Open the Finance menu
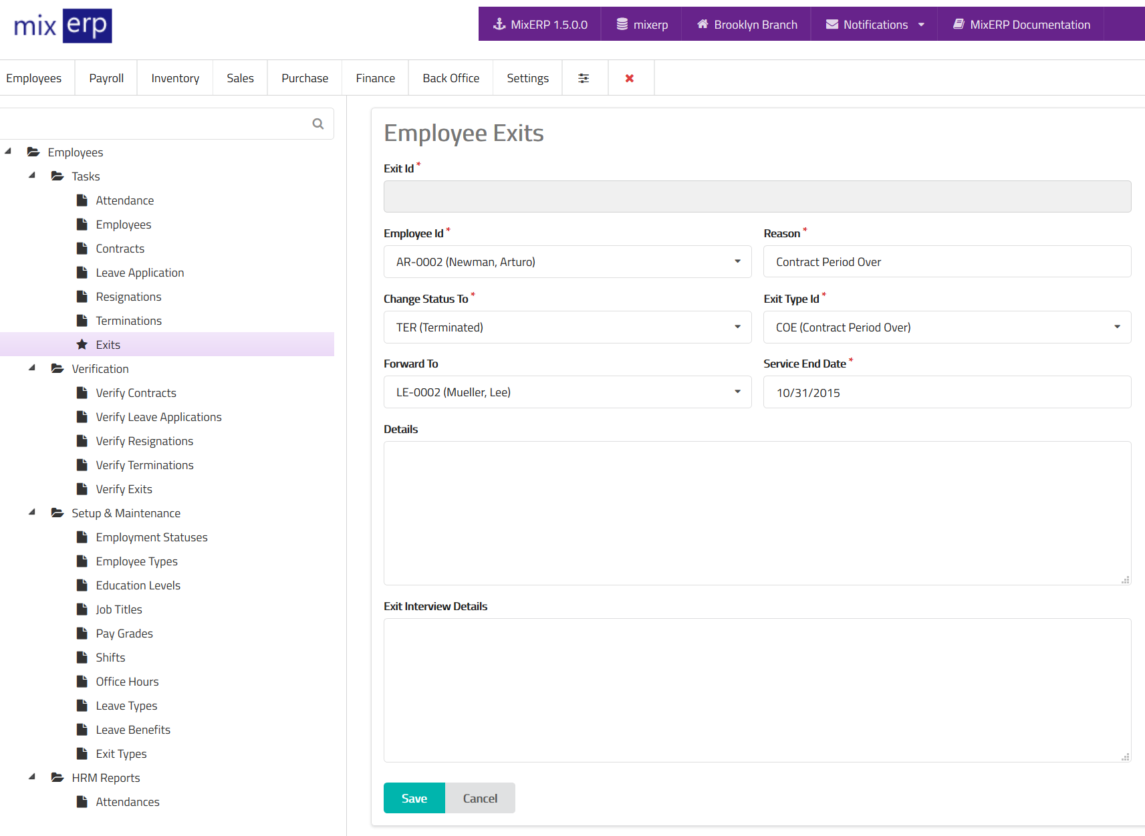This screenshot has height=836, width=1145. click(x=376, y=78)
